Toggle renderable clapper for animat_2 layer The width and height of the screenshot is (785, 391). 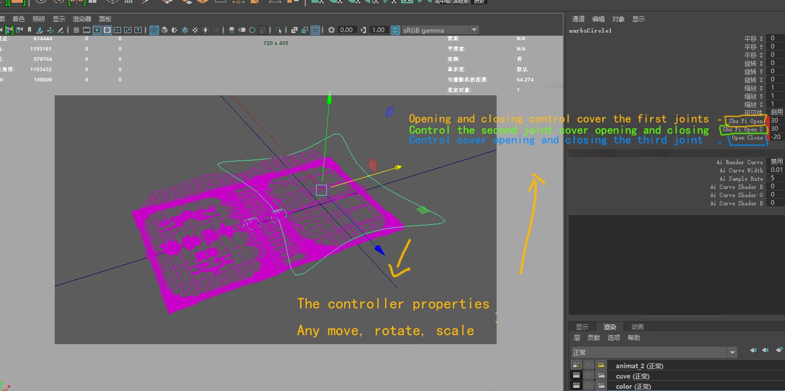(x=576, y=365)
